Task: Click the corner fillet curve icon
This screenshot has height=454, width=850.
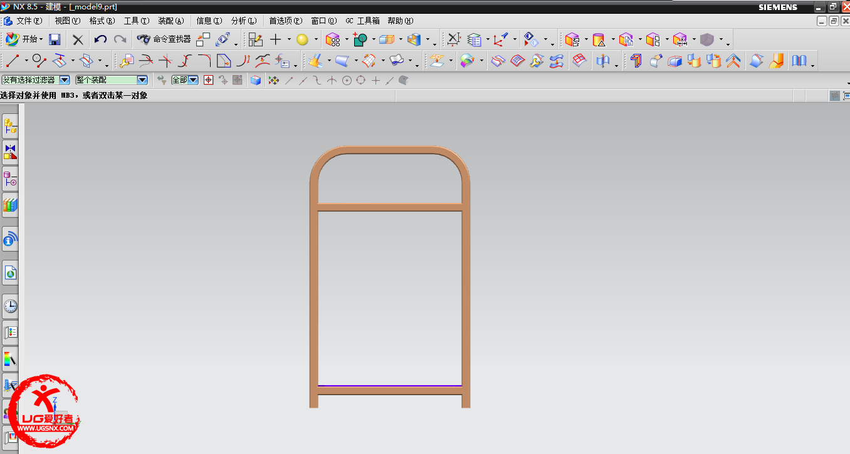Action: point(204,61)
